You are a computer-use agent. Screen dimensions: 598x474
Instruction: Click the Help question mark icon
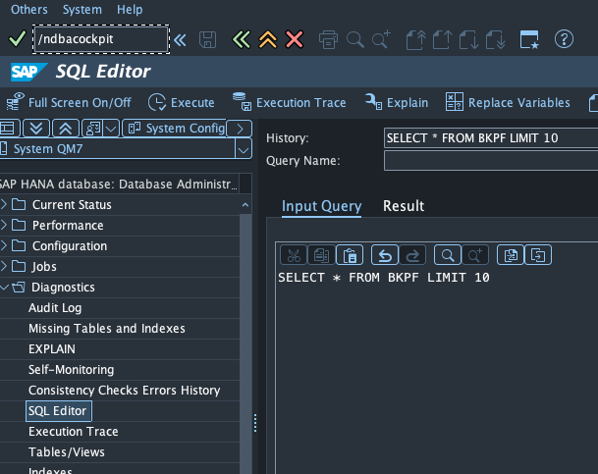pos(564,39)
